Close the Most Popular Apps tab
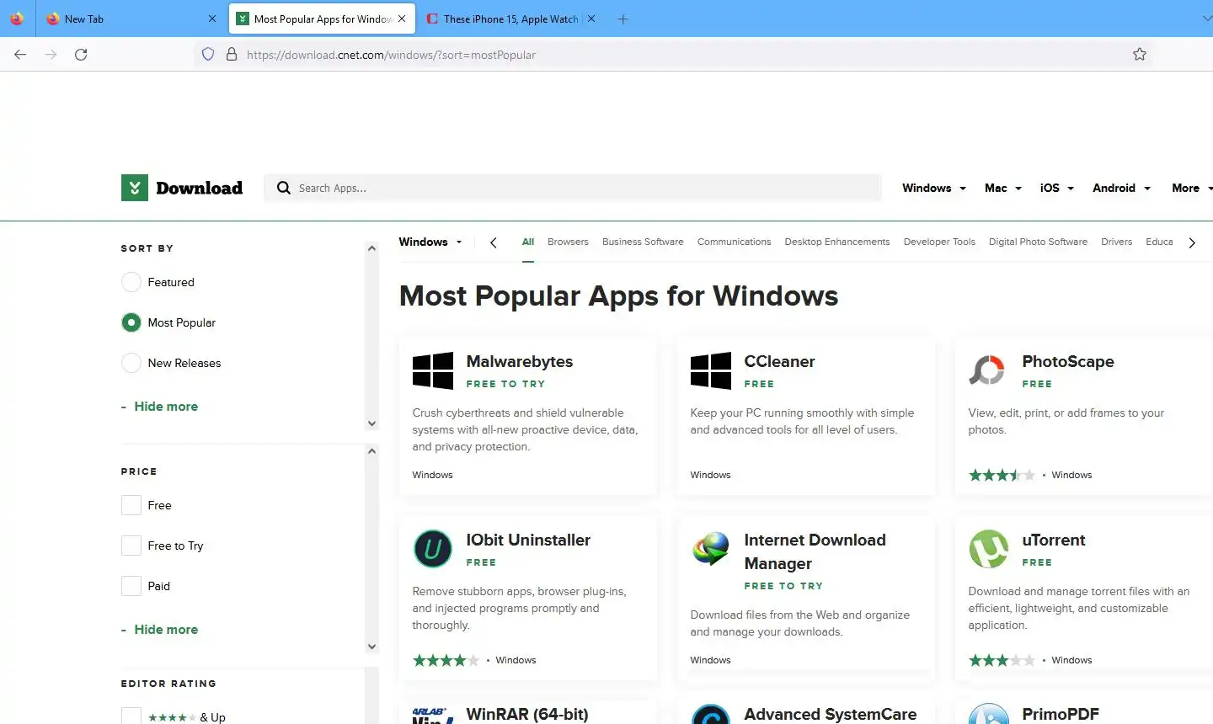Image resolution: width=1213 pixels, height=724 pixels. click(x=402, y=19)
